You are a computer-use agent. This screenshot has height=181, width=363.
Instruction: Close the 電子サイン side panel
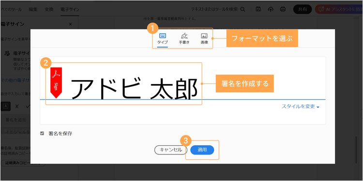[70, 24]
